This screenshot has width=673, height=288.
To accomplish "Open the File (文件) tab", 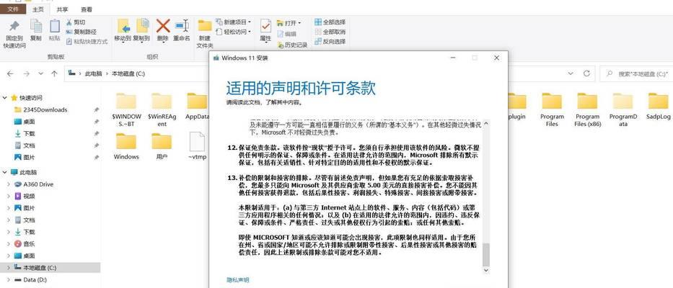I will [13, 9].
